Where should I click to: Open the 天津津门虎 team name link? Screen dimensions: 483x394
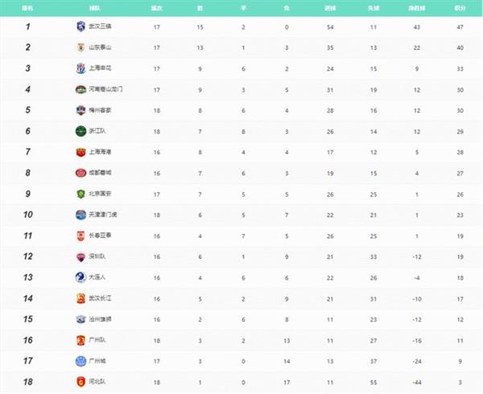click(x=103, y=215)
